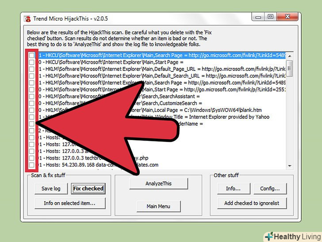
Task: Open the Info... dialog
Action: pos(234,188)
